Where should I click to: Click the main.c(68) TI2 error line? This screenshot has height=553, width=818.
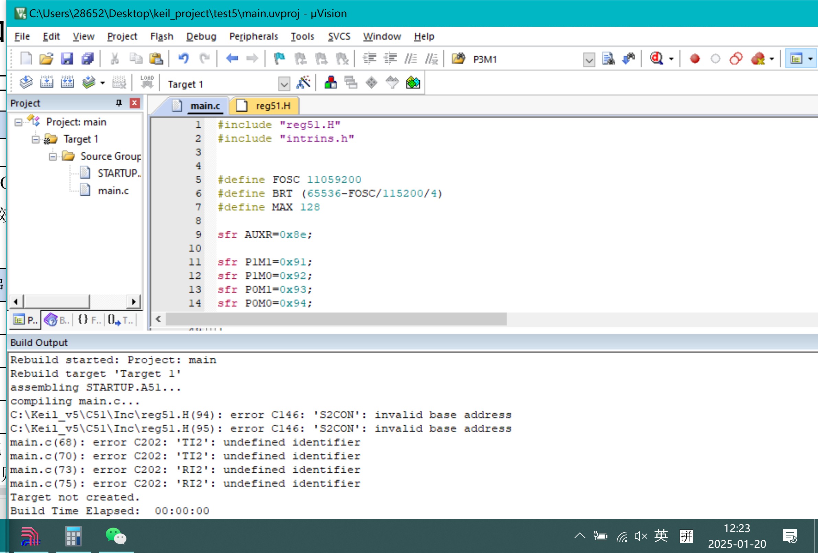pyautogui.click(x=185, y=442)
